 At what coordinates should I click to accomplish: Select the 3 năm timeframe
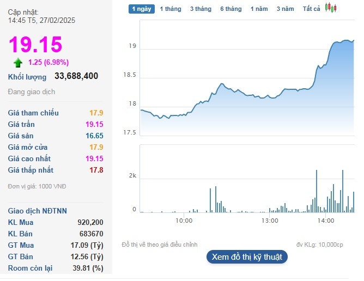tap(285, 9)
